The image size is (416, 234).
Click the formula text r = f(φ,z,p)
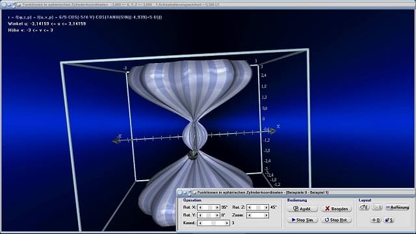click(x=85, y=17)
